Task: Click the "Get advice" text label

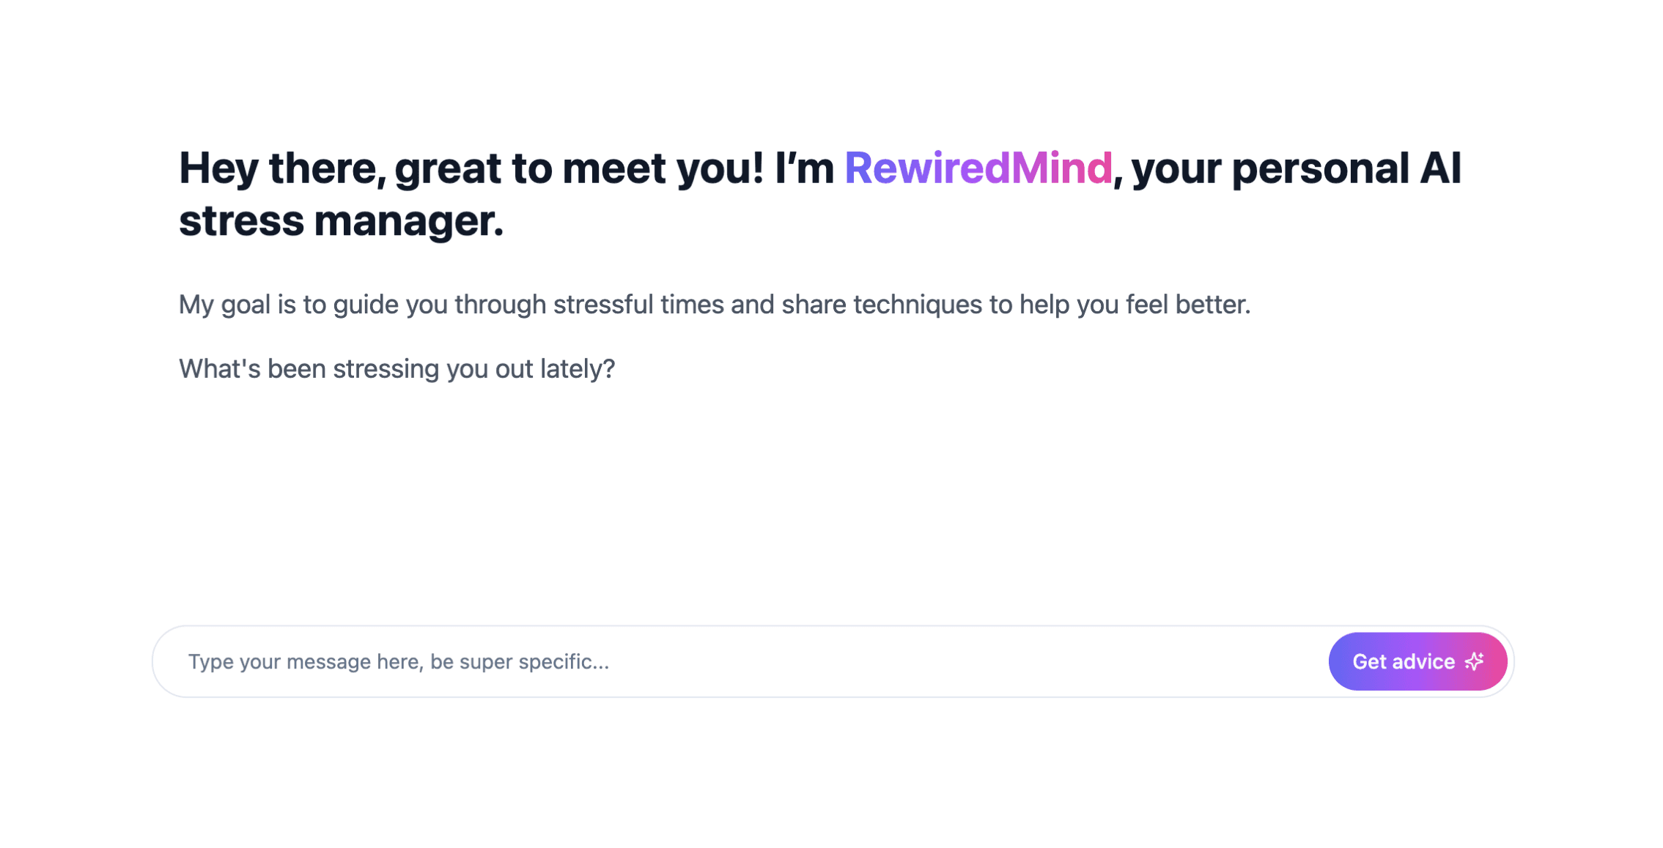Action: [1403, 661]
